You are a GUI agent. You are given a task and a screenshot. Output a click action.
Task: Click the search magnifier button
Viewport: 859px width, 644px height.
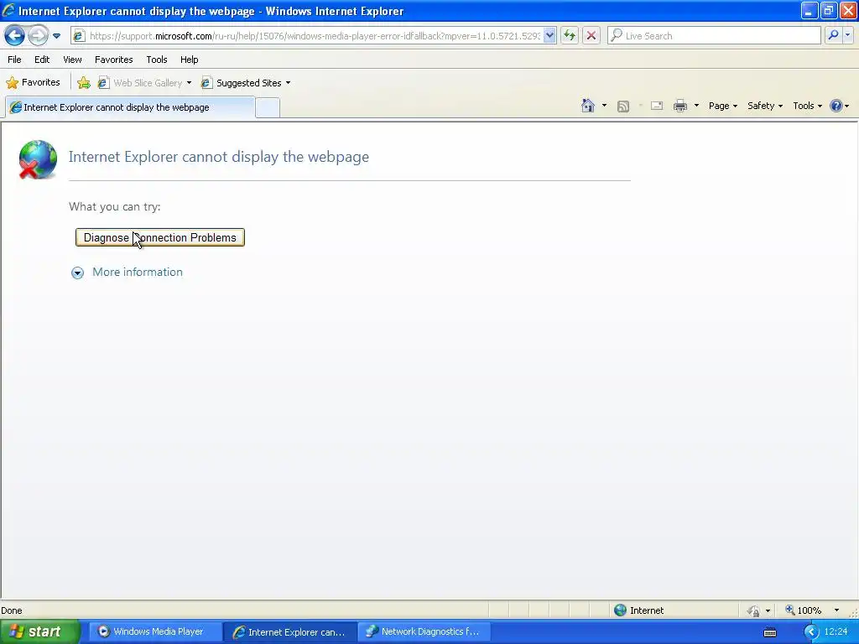tap(833, 35)
